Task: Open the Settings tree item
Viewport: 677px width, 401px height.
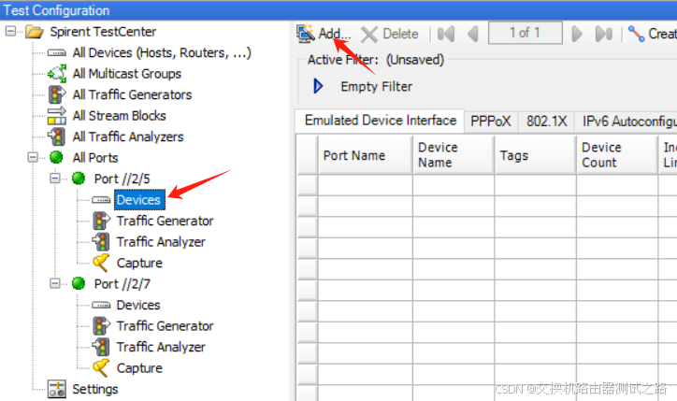Action: click(x=95, y=390)
